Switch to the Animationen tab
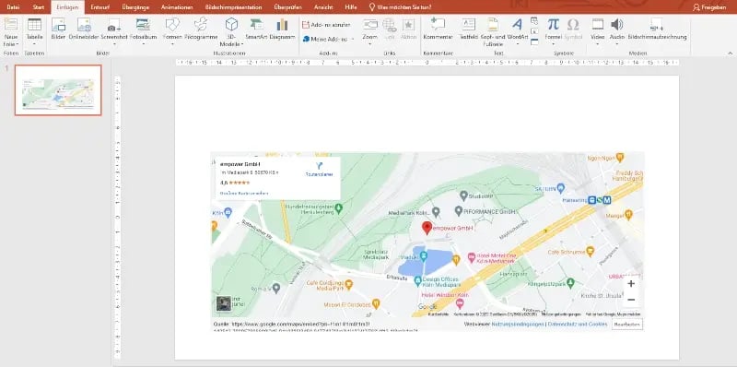The width and height of the screenshot is (737, 367). [177, 7]
